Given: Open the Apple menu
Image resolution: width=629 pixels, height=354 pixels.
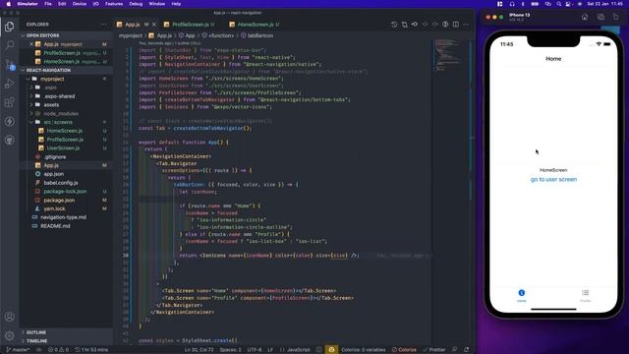Looking at the screenshot, I should tap(9, 4).
